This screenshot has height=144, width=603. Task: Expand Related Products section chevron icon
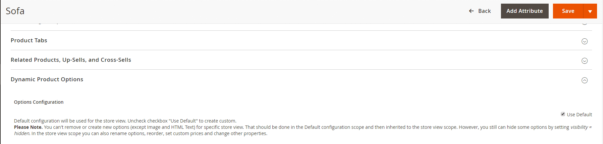[584, 61]
